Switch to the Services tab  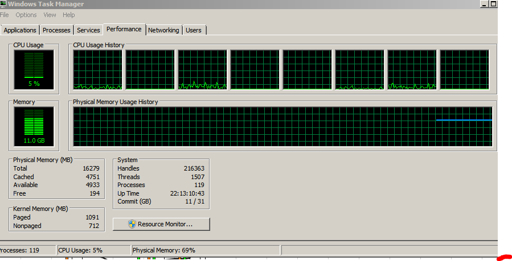(88, 30)
